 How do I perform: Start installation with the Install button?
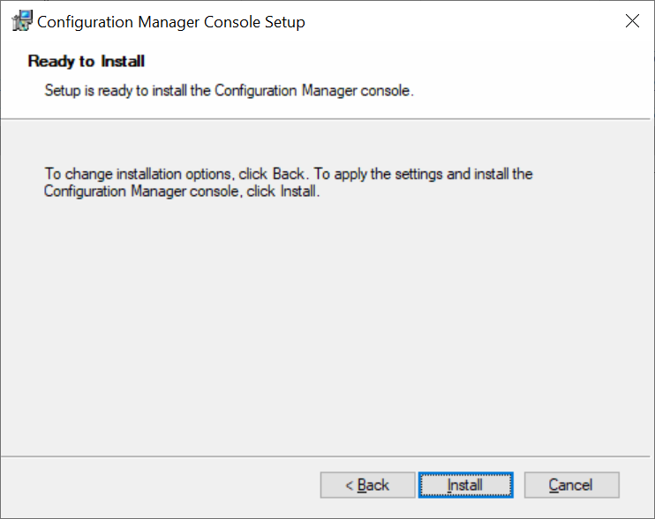[466, 485]
